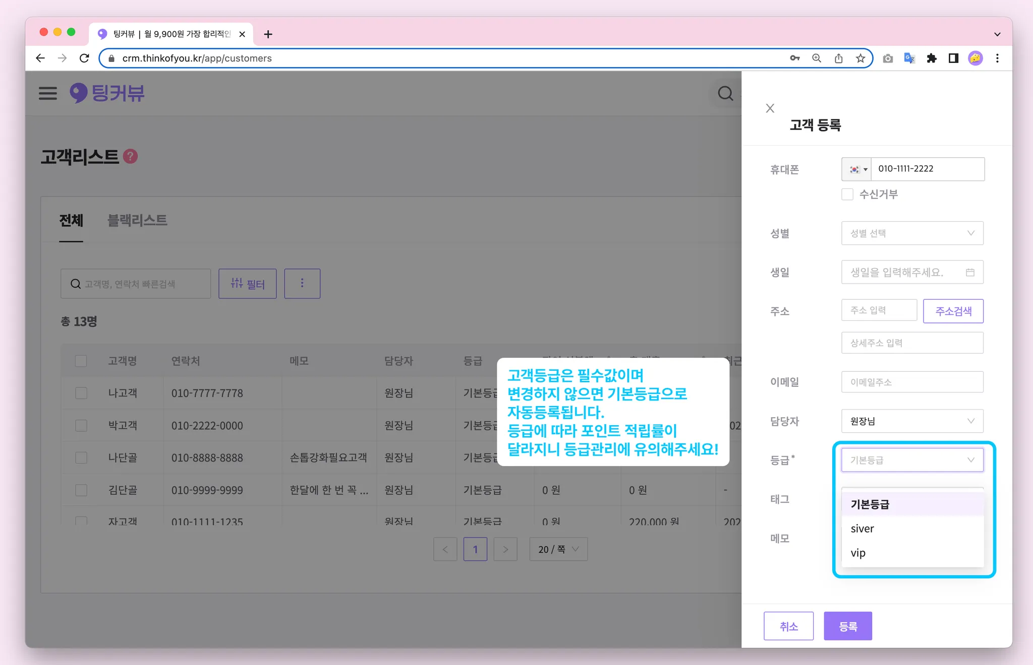1033x665 pixels.
Task: Check the 수신거부 checkbox
Action: pyautogui.click(x=847, y=194)
